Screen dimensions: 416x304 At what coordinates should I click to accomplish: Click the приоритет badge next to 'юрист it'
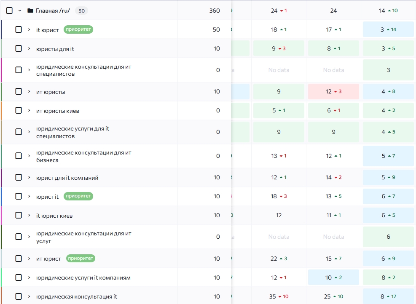(x=78, y=196)
